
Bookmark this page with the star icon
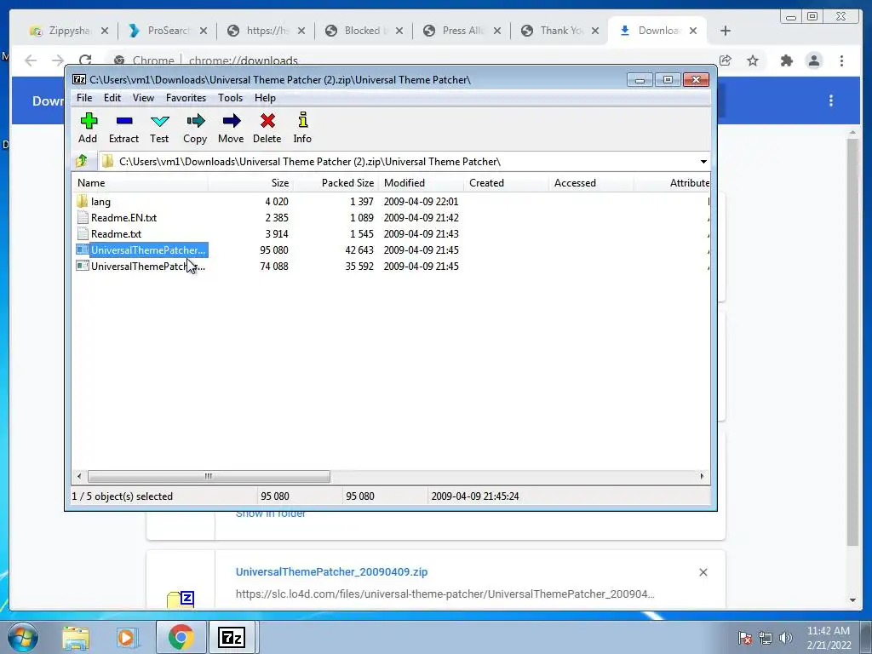tap(753, 60)
